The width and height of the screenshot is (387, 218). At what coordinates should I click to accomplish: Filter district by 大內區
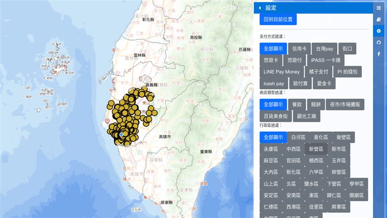[271, 172]
